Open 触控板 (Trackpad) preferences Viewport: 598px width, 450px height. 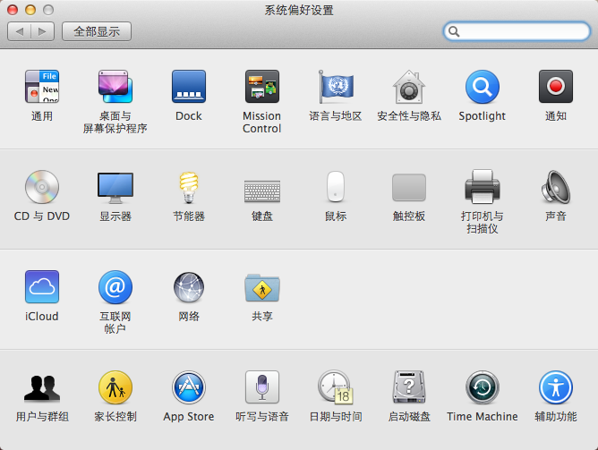tap(409, 187)
